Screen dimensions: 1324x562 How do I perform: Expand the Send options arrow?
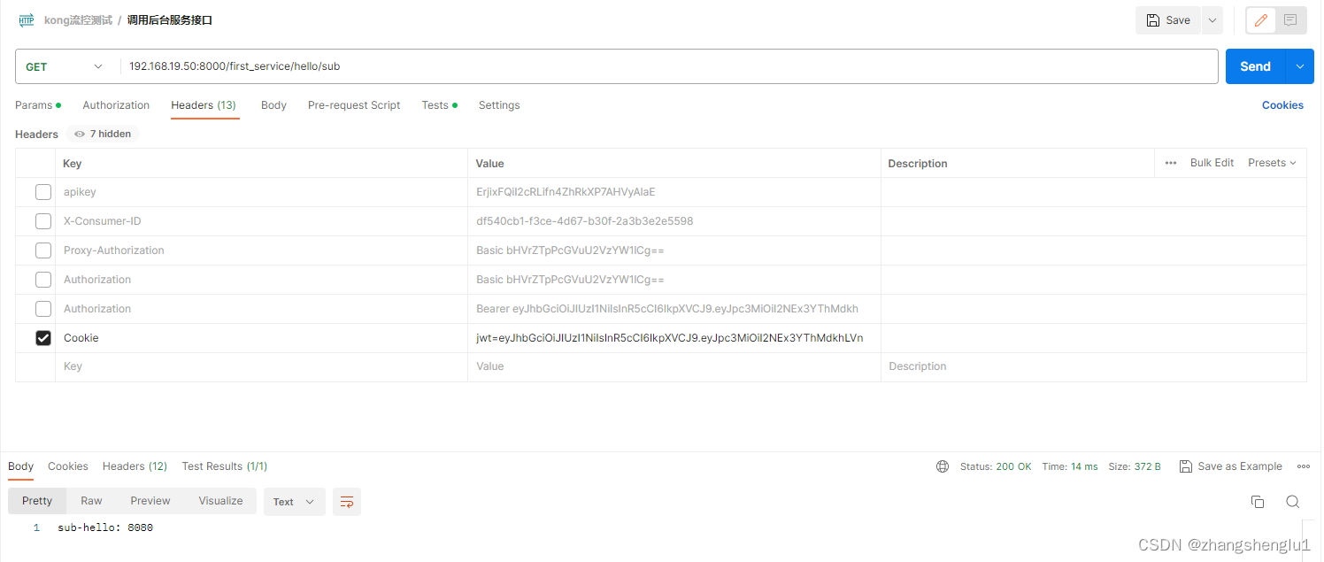(x=1300, y=66)
